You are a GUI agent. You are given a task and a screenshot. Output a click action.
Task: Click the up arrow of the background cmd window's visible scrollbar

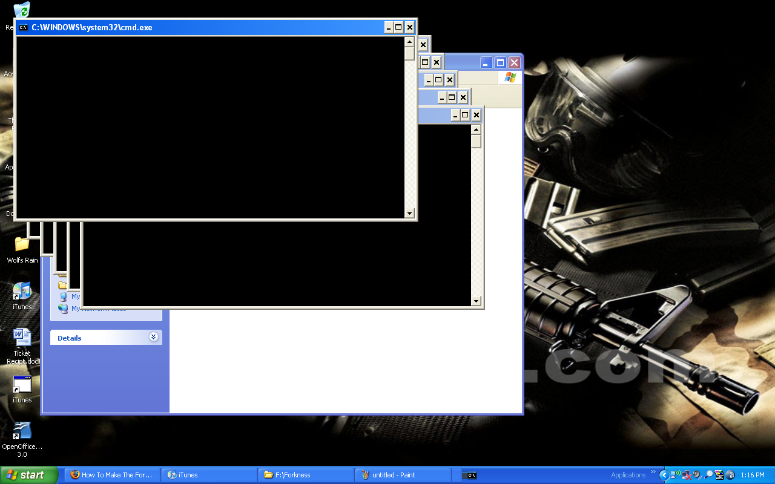click(476, 129)
